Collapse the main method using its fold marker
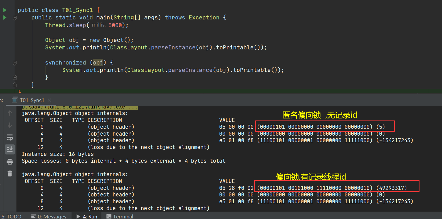This screenshot has height=219, width=442. pyautogui.click(x=15, y=18)
